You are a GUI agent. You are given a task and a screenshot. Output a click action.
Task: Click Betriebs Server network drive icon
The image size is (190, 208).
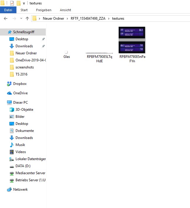(12, 180)
